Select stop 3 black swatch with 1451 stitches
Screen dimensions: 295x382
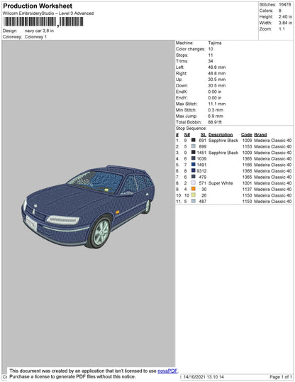(x=194, y=152)
